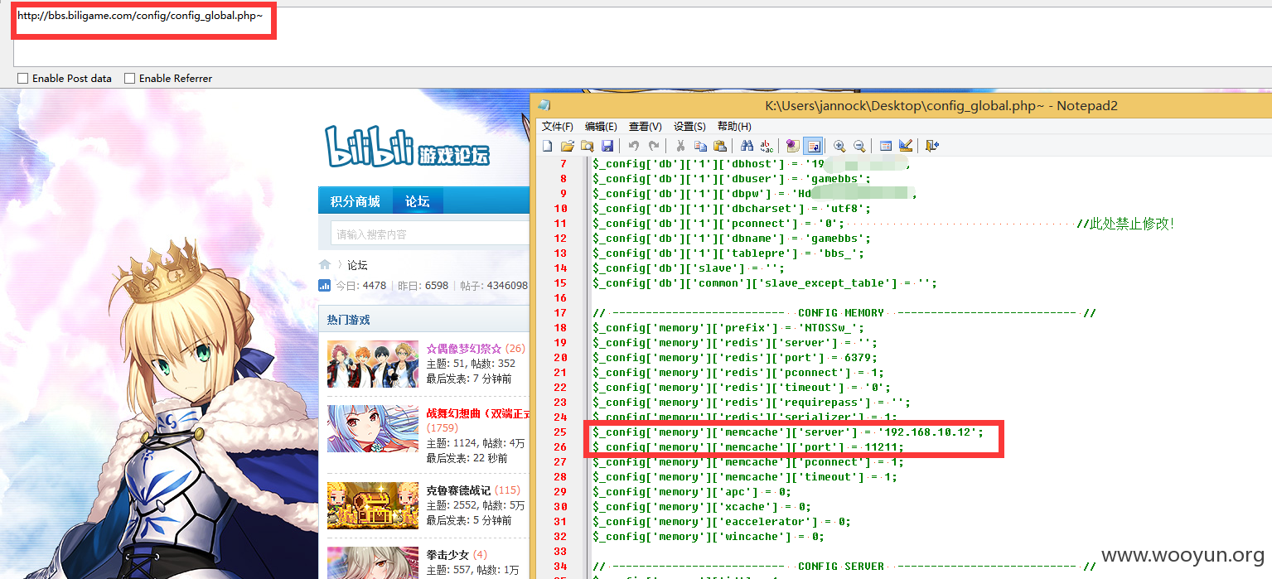Click Find binoculars icon in Notepad2
1272x579 pixels.
pos(747,146)
